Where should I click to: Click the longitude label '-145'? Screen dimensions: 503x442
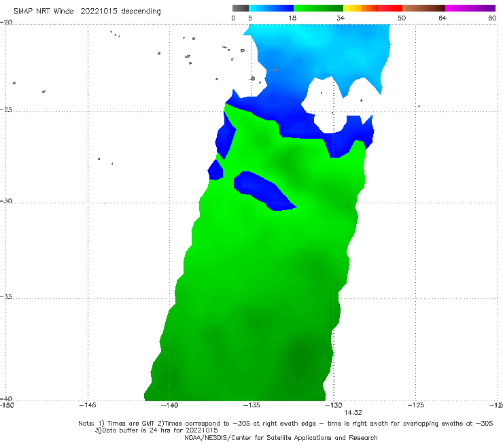pos(88,405)
